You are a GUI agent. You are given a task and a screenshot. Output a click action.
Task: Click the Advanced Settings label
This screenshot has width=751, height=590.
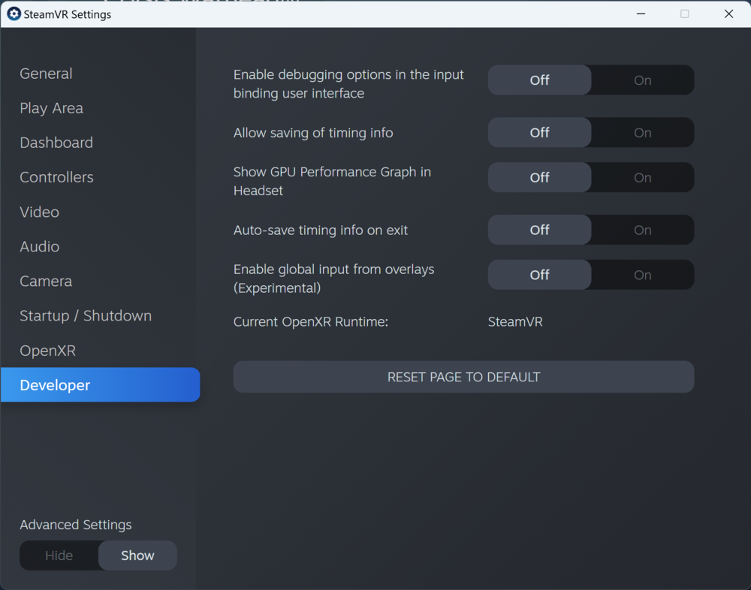76,525
